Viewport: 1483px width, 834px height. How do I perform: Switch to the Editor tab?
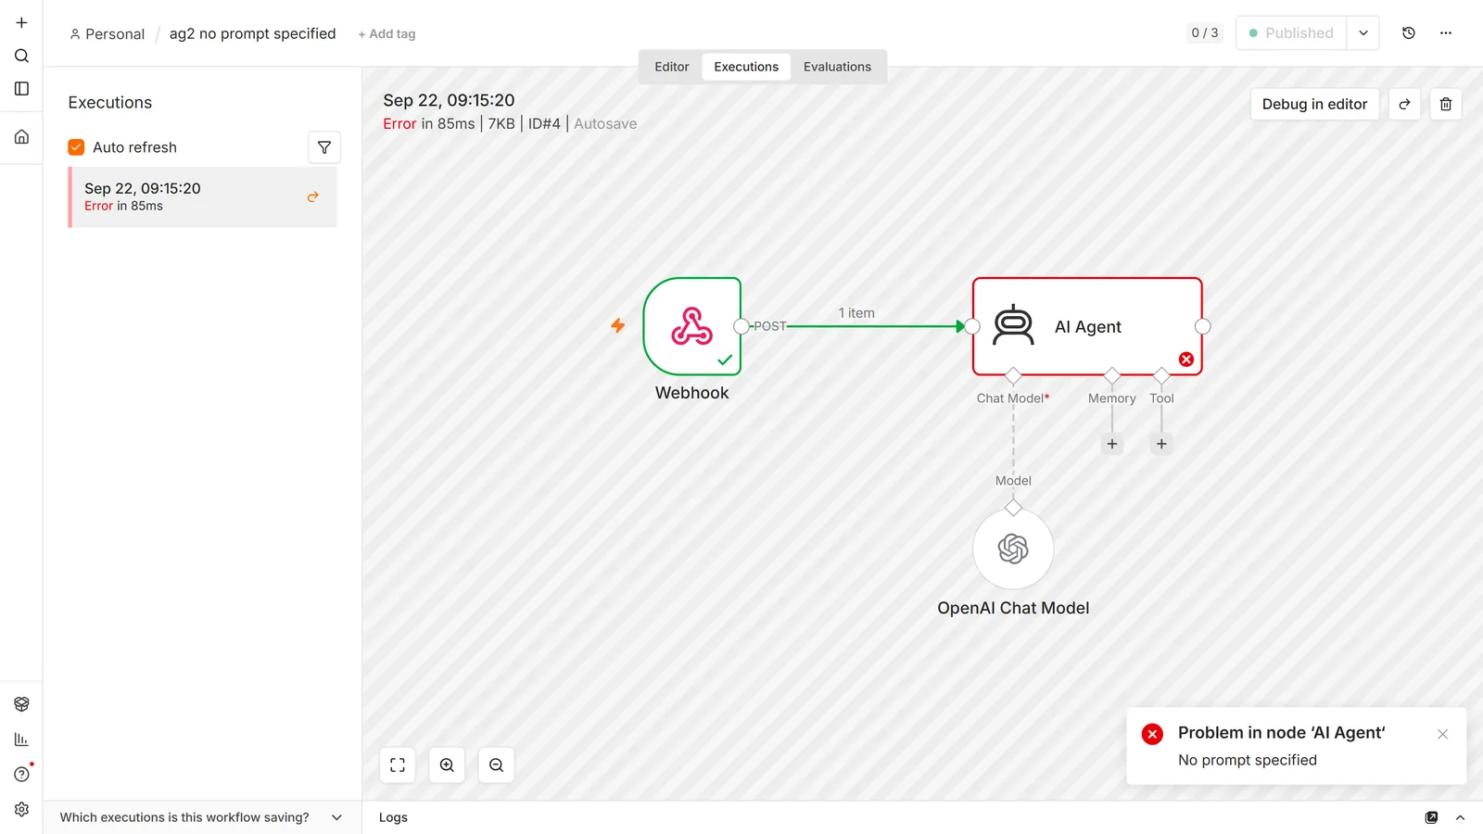(672, 67)
